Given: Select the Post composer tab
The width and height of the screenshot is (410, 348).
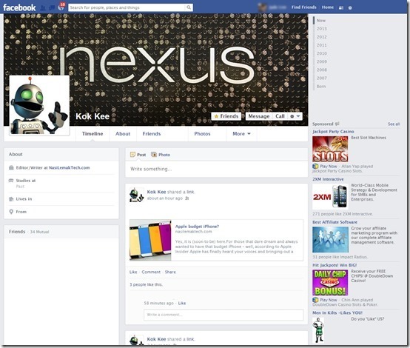Looking at the screenshot, I should [138, 155].
